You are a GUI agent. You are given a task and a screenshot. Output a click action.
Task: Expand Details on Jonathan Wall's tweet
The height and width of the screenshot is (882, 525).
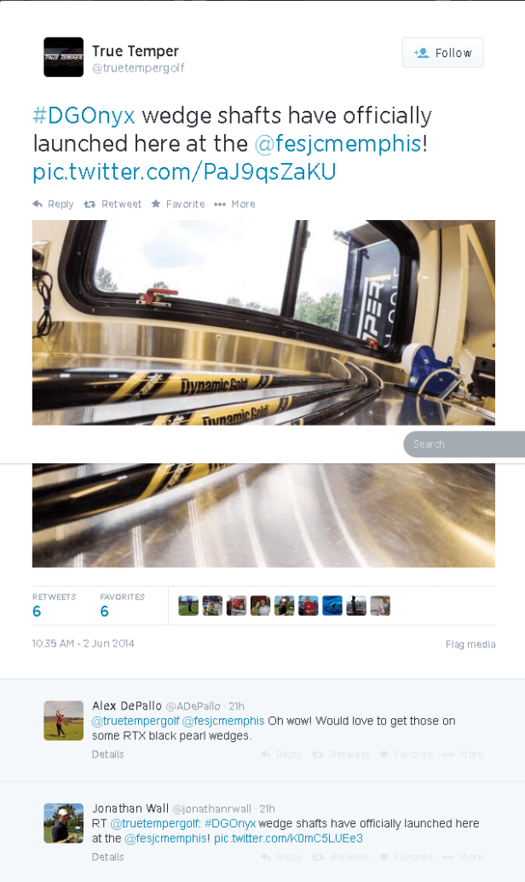tap(108, 856)
